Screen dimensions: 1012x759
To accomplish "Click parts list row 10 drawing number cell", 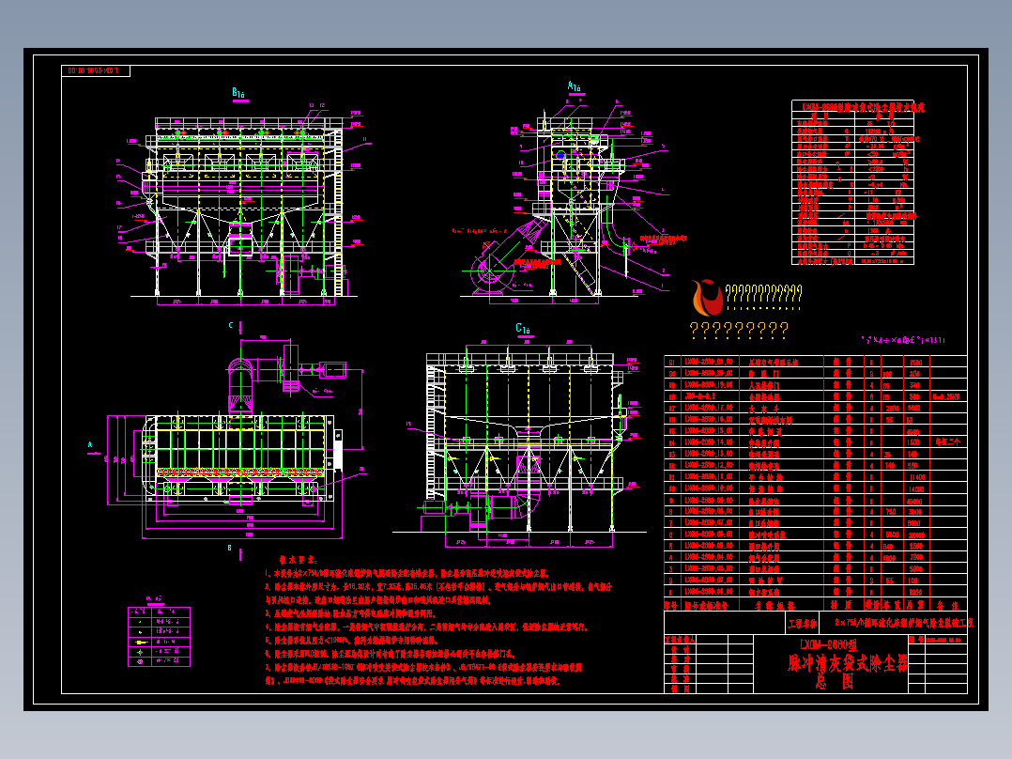I will point(709,488).
